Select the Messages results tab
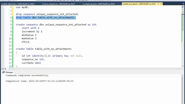Image resolution: width=185 pixels, height=104 pixels. tap(8, 72)
